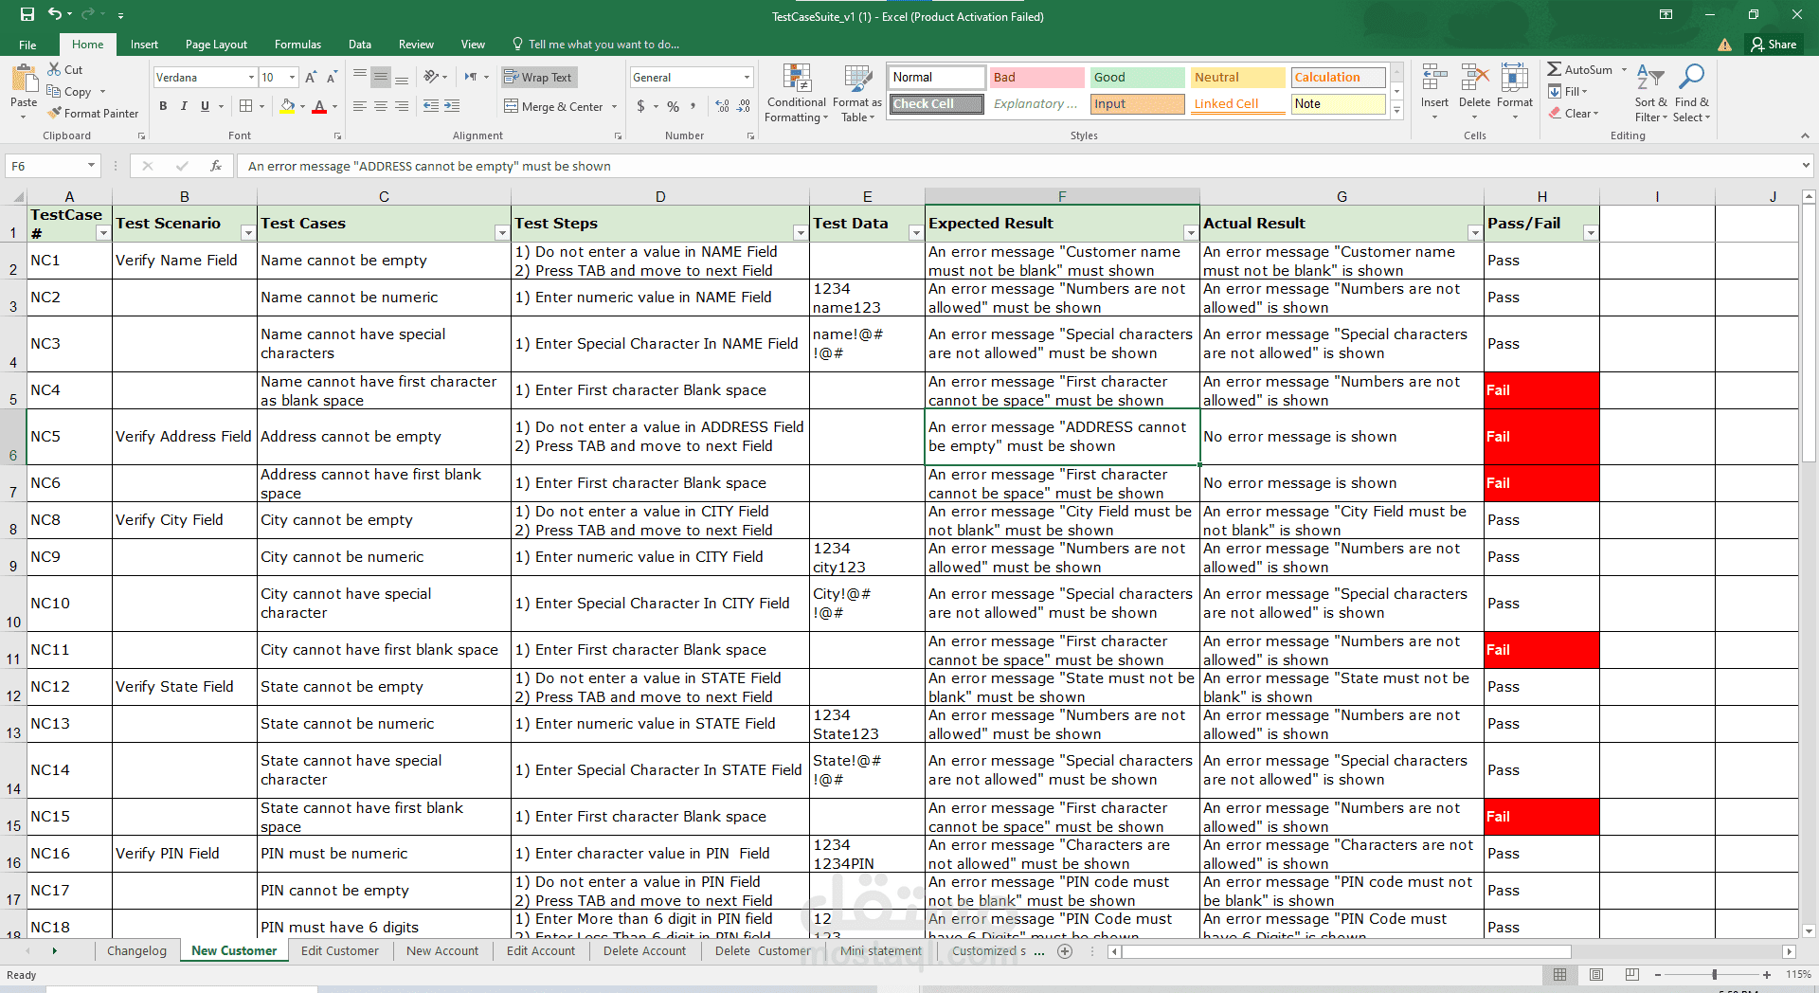The height and width of the screenshot is (993, 1819).
Task: Activate the Format Painter
Action: coord(93,113)
